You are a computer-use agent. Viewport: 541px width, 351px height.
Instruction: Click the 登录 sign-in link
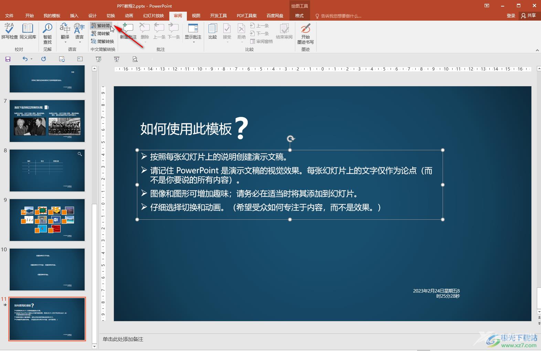[x=511, y=16]
